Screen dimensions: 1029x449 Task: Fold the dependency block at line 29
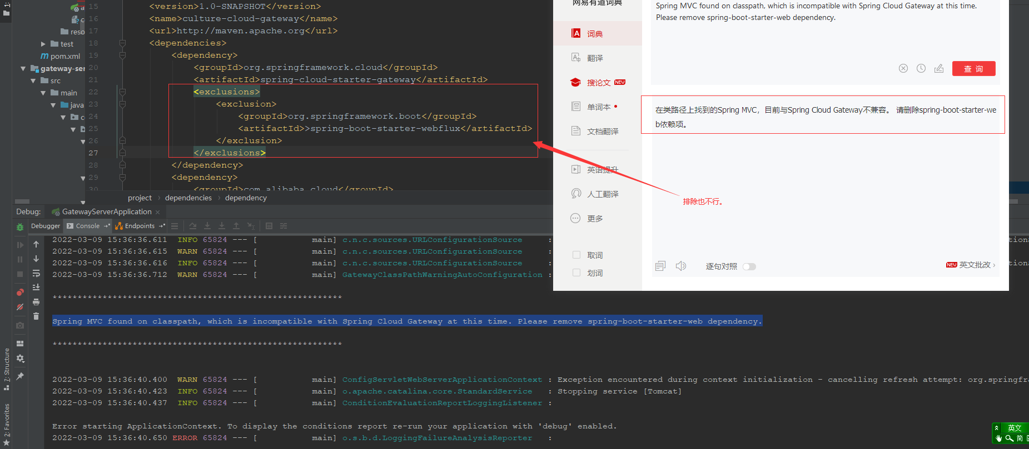122,177
